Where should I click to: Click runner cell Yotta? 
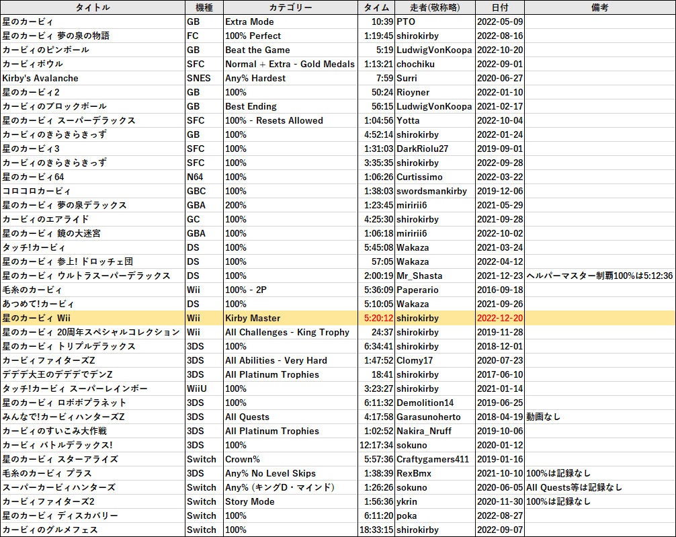tap(435, 120)
